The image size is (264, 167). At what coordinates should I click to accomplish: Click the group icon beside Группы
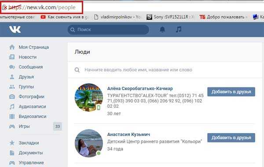click(12, 87)
